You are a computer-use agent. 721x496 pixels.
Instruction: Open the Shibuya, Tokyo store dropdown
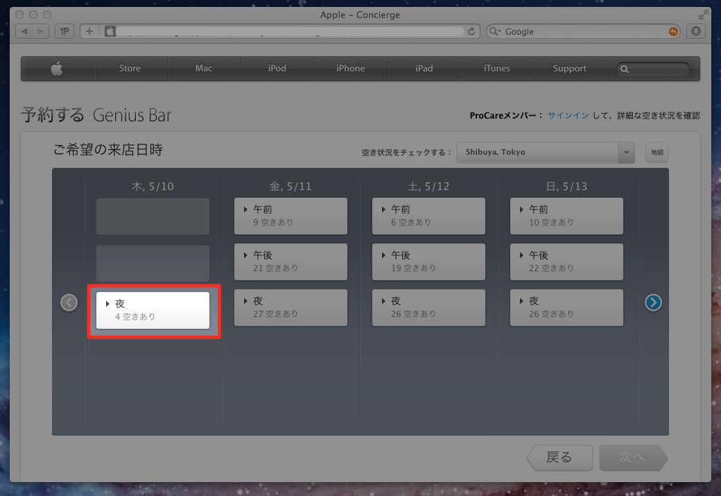pyautogui.click(x=546, y=153)
